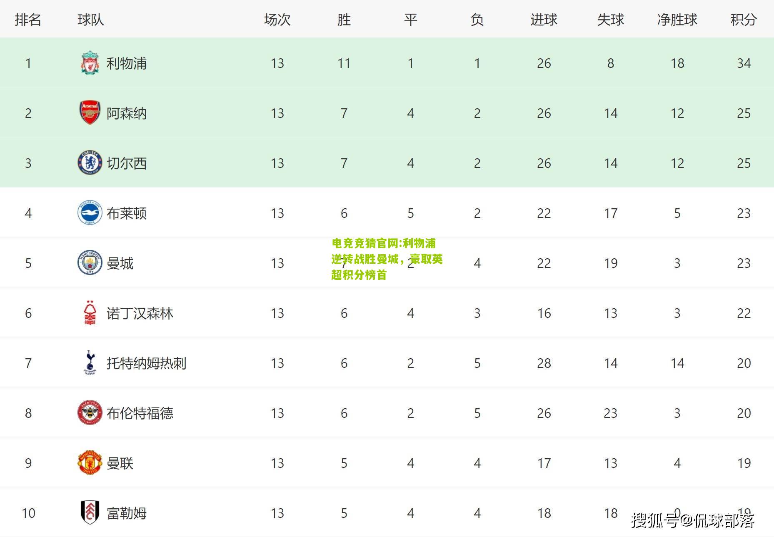
Task: Open the 利物浦 team name link
Action: coord(127,63)
